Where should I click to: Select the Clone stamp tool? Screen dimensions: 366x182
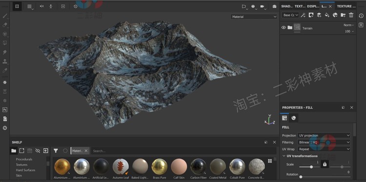click(5, 61)
